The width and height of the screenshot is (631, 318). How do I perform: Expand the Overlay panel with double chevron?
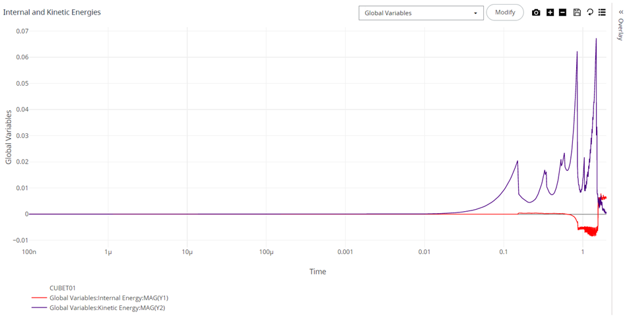pos(620,12)
